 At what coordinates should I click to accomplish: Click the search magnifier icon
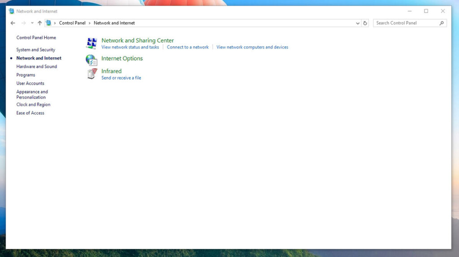442,23
